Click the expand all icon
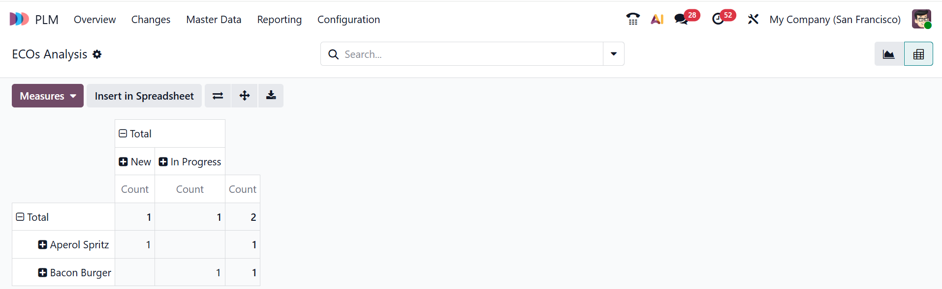Viewport: 942px width, 289px height. (x=245, y=96)
